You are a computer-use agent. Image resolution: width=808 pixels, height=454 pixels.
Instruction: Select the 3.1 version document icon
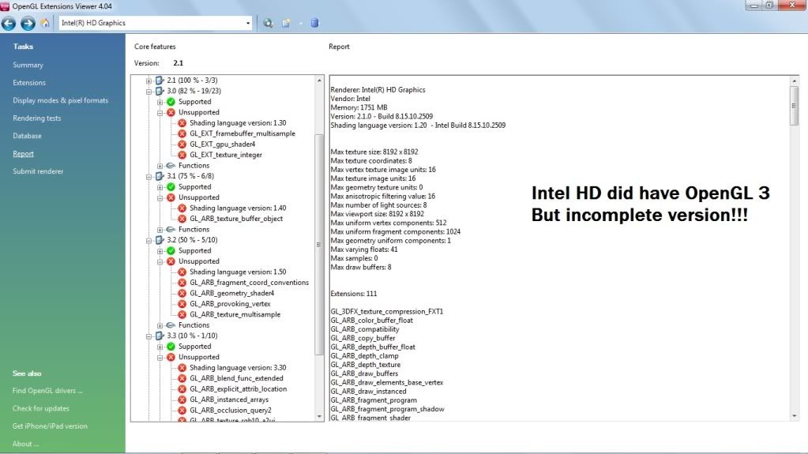(160, 176)
